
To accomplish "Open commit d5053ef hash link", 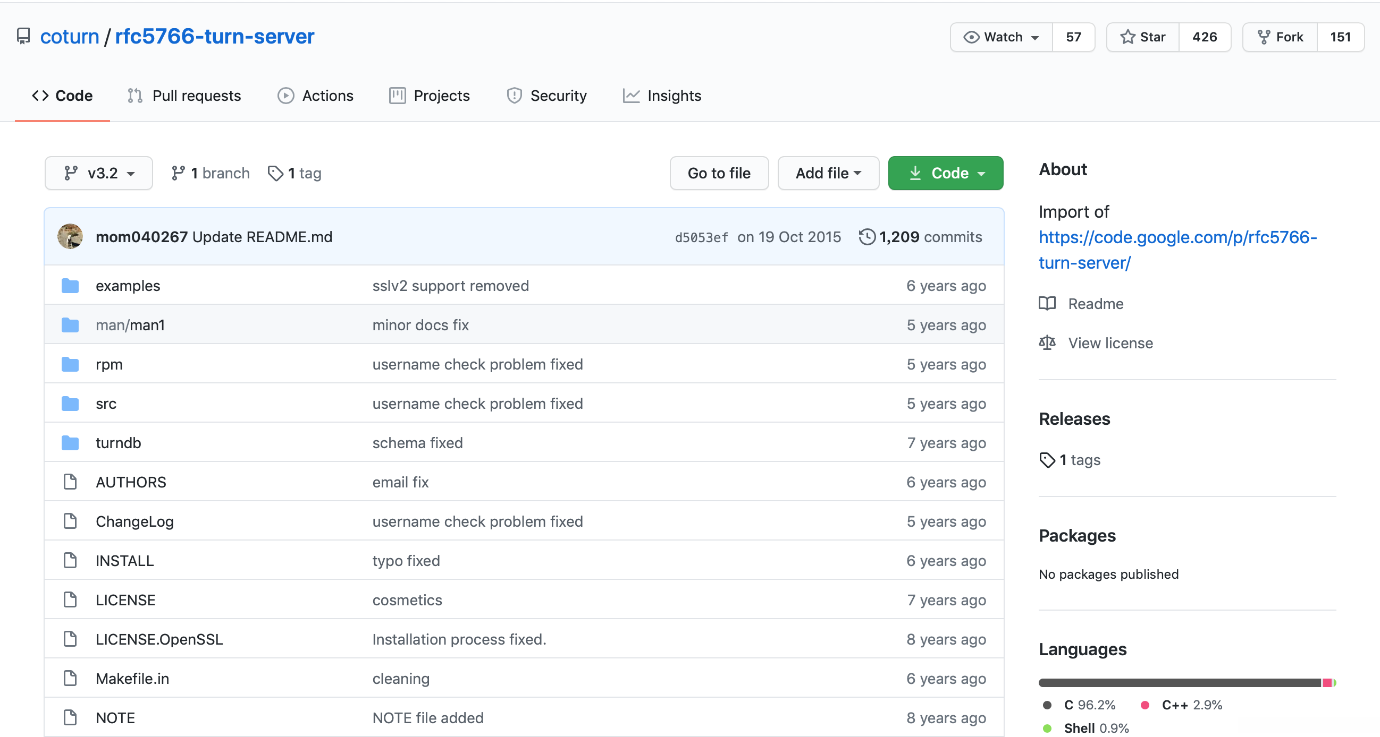I will click(701, 237).
